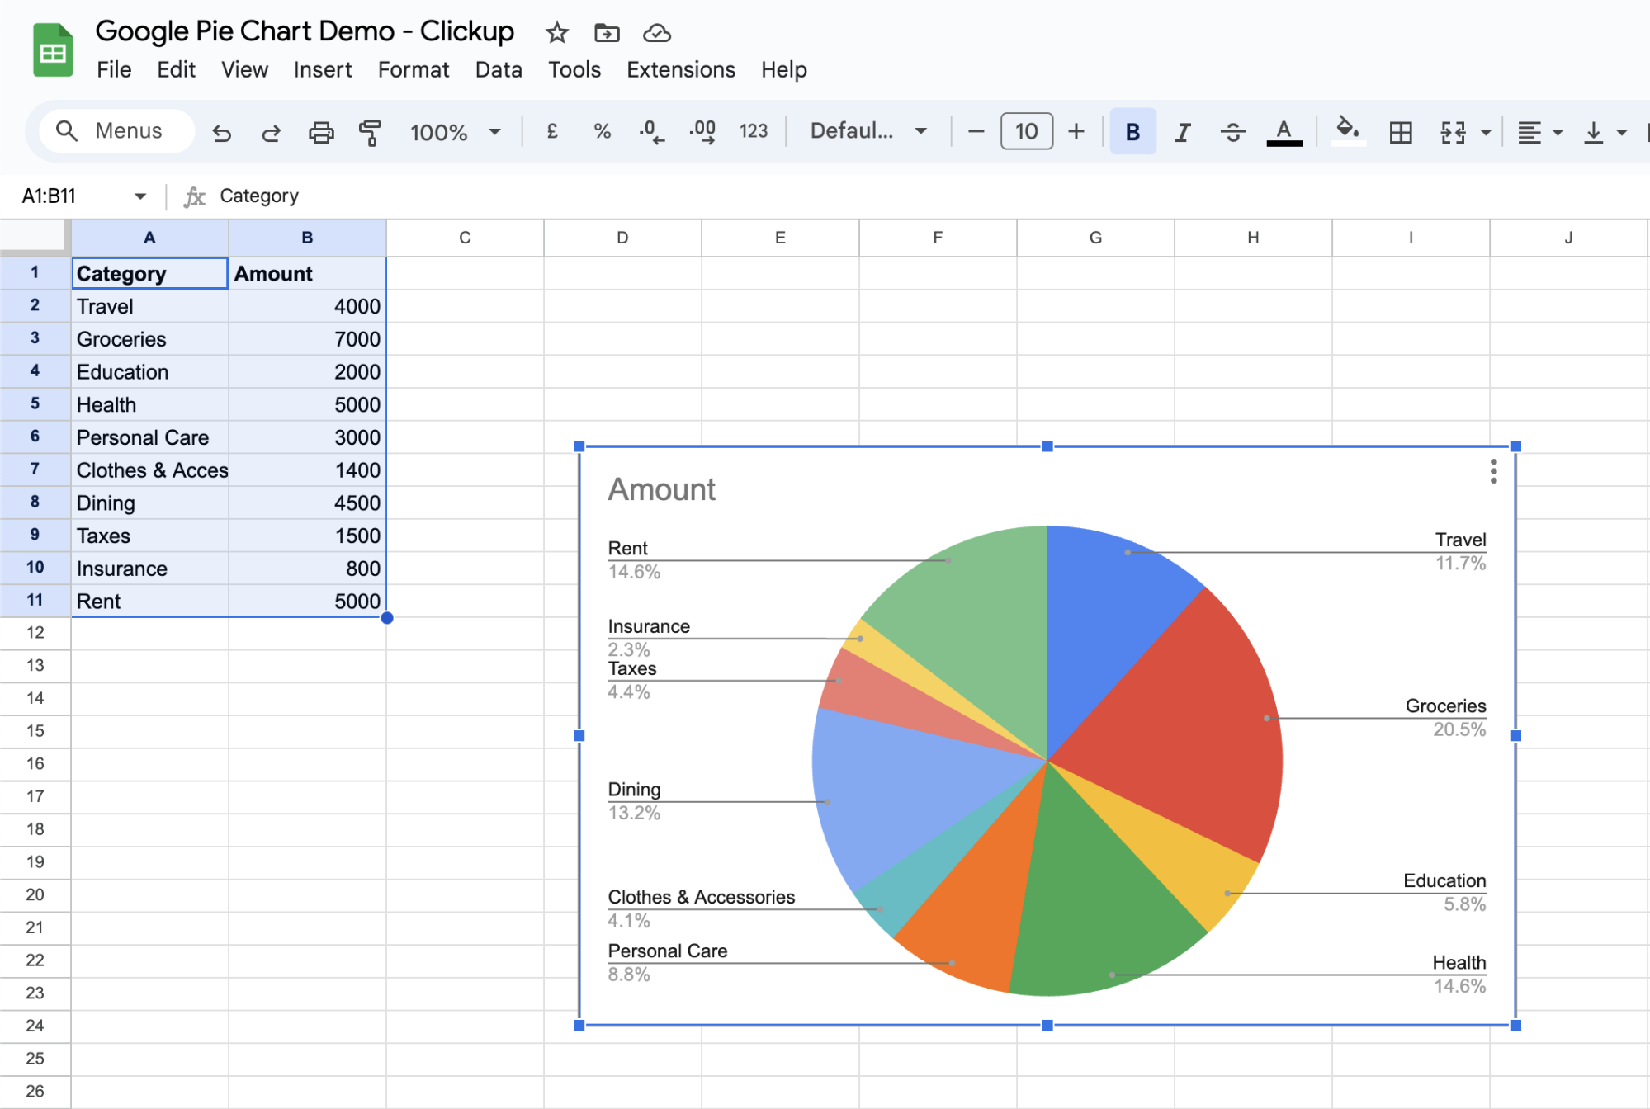Select the paint format roller icon
Viewport: 1650px width, 1109px height.
coord(370,132)
